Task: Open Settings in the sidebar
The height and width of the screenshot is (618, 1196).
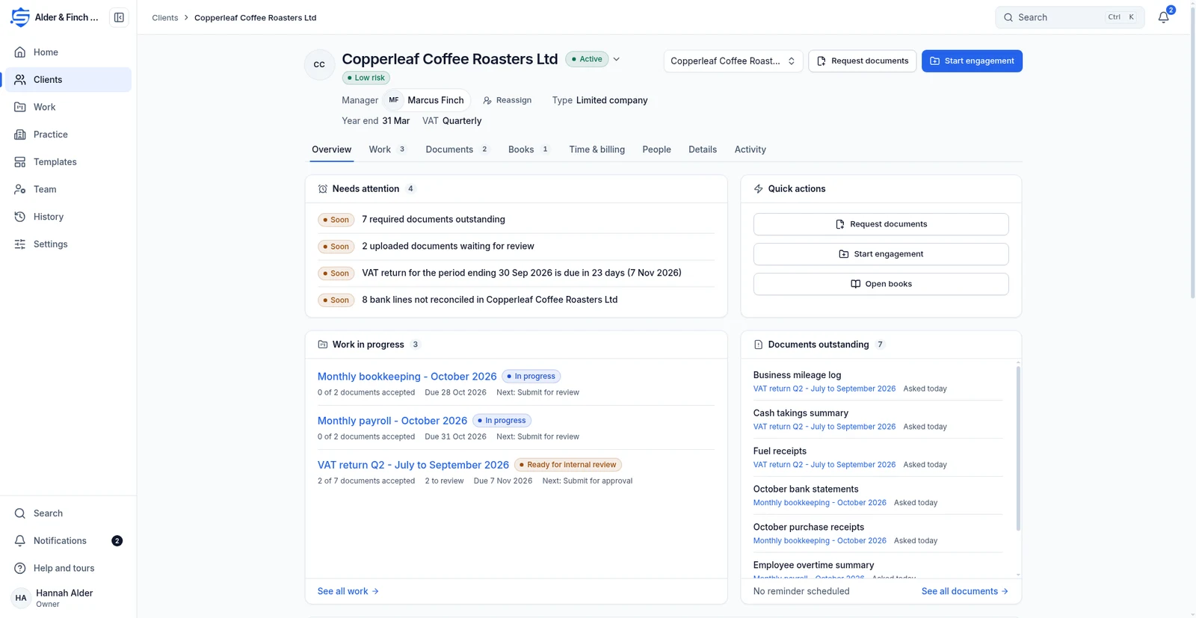Action: pos(68,244)
